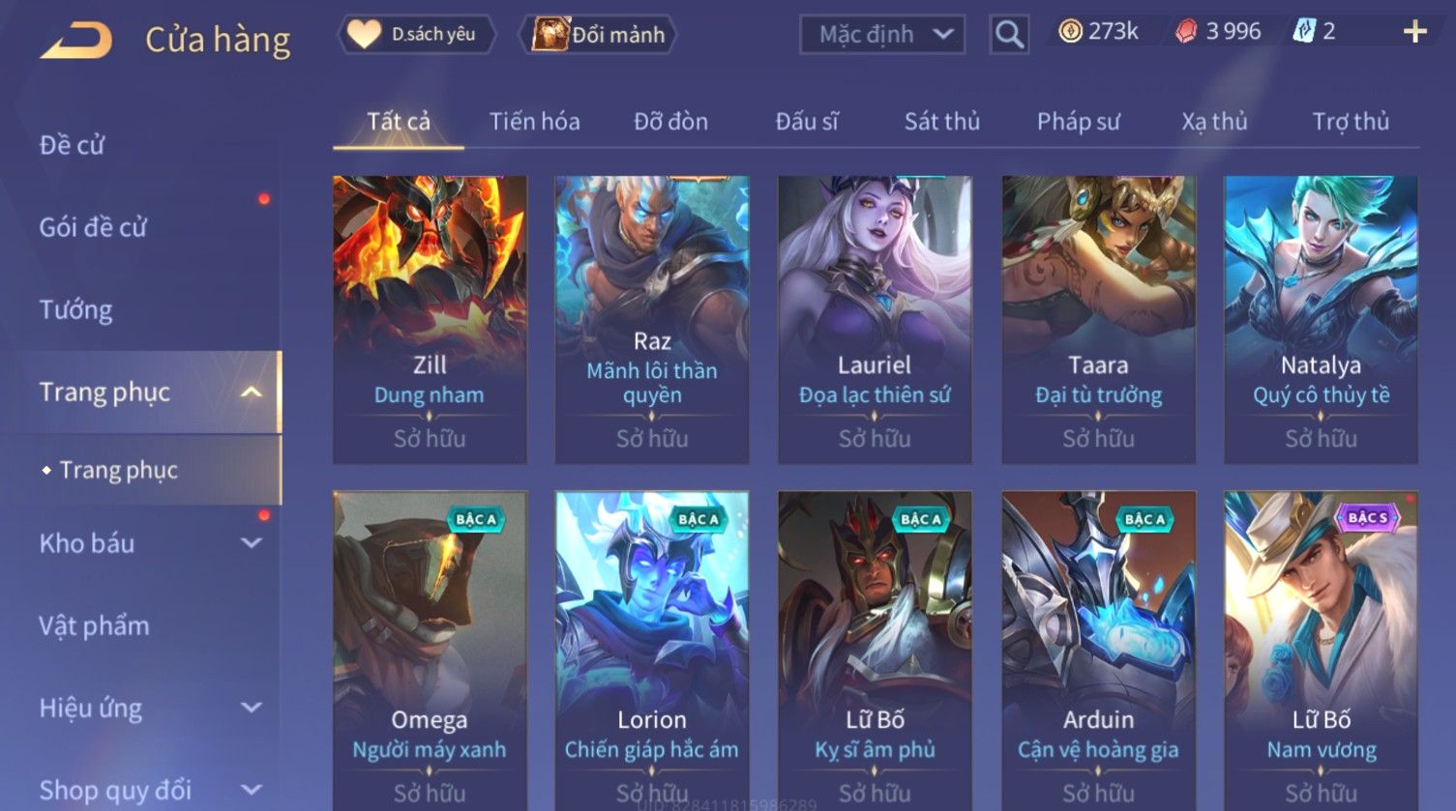Collapse the Trang phục sidebar section
Image resolution: width=1456 pixels, height=811 pixels.
click(251, 392)
